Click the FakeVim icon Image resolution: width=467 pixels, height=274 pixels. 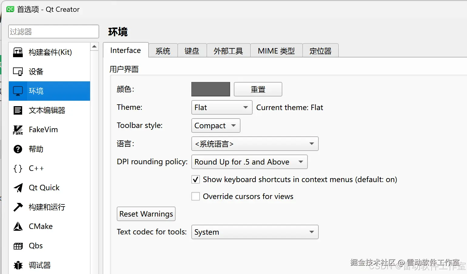18,130
